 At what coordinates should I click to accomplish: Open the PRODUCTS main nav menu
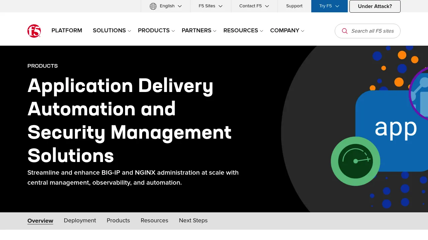tap(154, 31)
